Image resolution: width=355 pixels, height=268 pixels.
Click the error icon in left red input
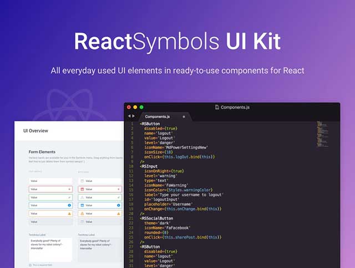(x=69, y=189)
